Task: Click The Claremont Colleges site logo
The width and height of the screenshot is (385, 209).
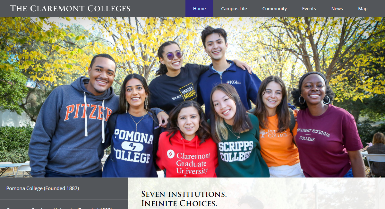Action: click(70, 8)
